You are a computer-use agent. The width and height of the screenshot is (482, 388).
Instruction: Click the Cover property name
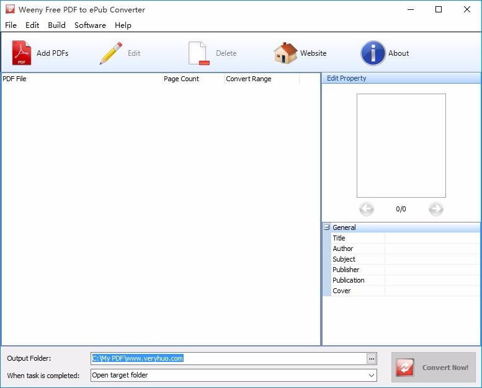coord(342,291)
